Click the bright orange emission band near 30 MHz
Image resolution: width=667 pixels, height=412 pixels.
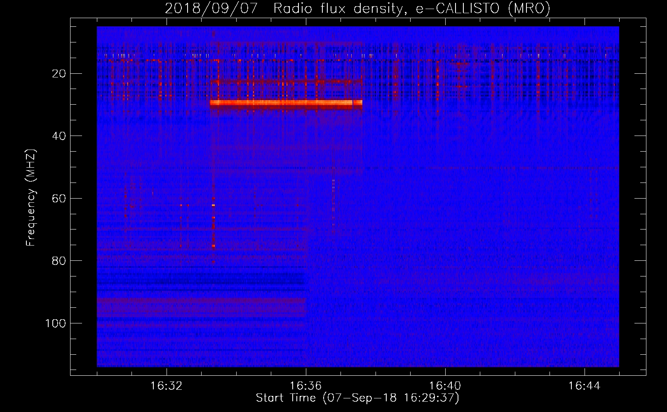286,103
